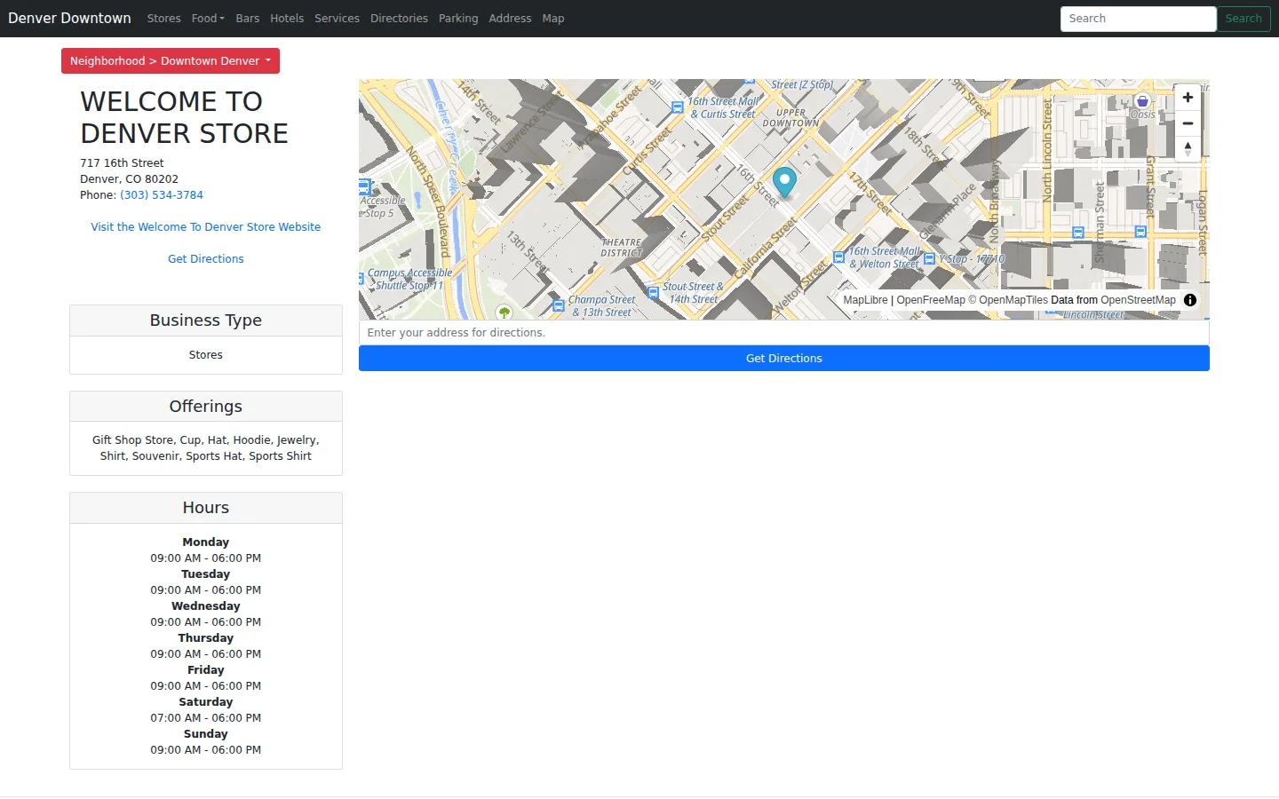Image resolution: width=1279 pixels, height=799 pixels.
Task: Visit the Welcome To Denver Store Website link
Action: tap(206, 227)
